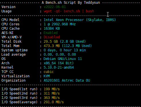Viewport: 141px width, 107px height.
Task: Click the AES-NI status Enabled
Action: [51, 33]
